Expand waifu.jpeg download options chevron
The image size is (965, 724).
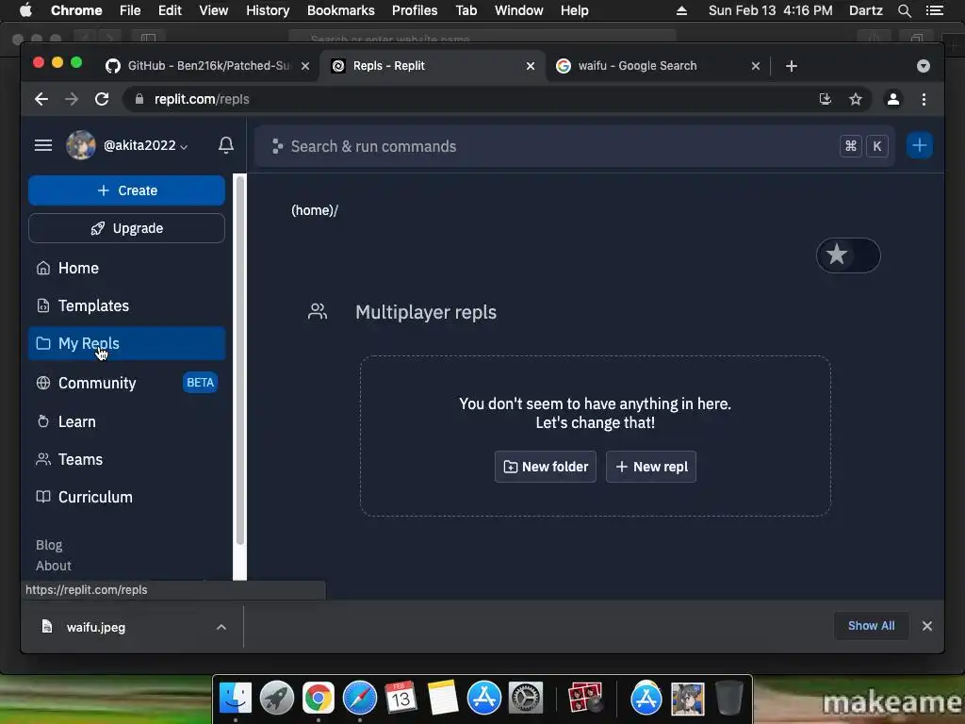(221, 627)
